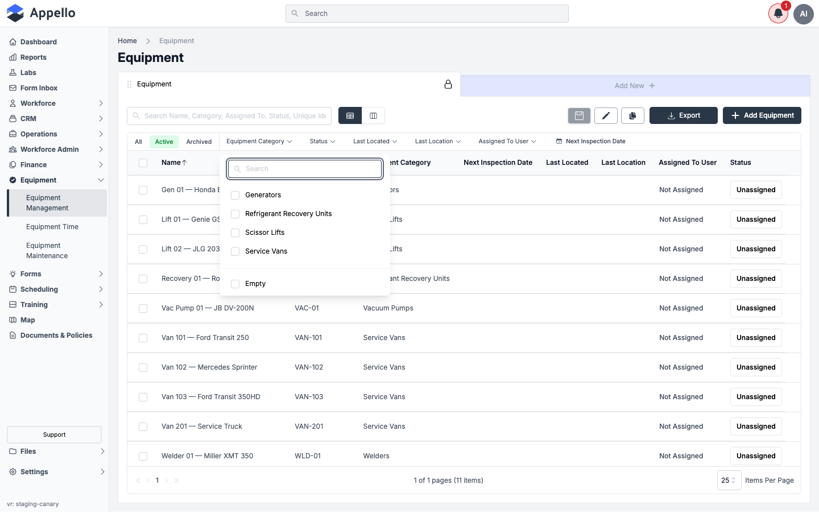This screenshot has height=522, width=819.
Task: Click the category dropdown search field
Action: point(305,169)
